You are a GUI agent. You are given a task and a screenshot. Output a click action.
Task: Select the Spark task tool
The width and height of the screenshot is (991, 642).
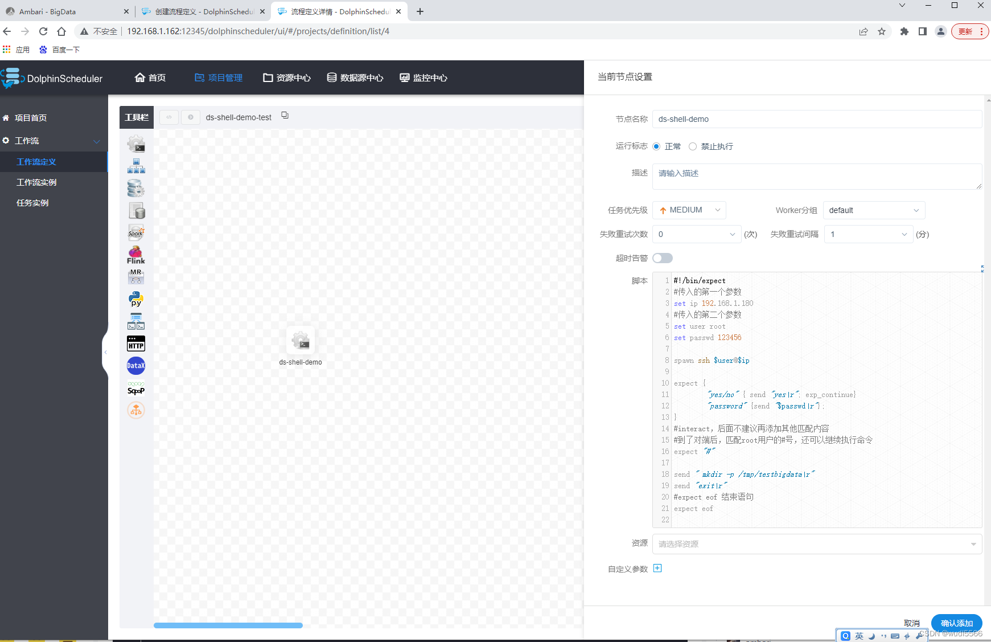pyautogui.click(x=136, y=232)
